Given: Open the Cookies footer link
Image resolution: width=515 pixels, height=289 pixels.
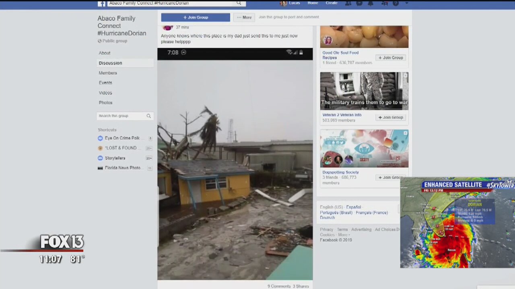Looking at the screenshot, I should [x=327, y=235].
